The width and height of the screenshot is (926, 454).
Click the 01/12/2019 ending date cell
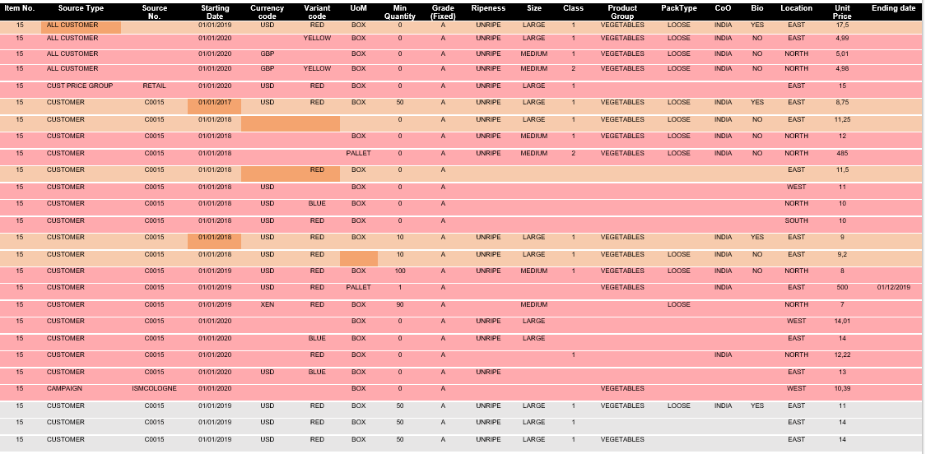coord(893,287)
